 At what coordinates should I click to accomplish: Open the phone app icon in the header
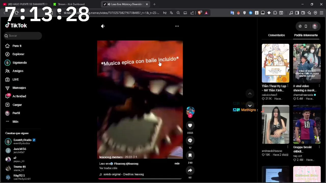pos(306,26)
